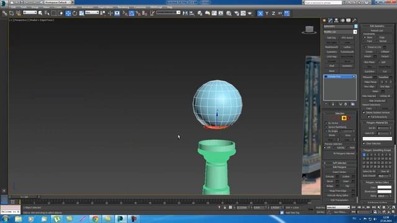Screen dimensions: 397x223
Task: Open the Rendering menu
Action: [123, 7]
